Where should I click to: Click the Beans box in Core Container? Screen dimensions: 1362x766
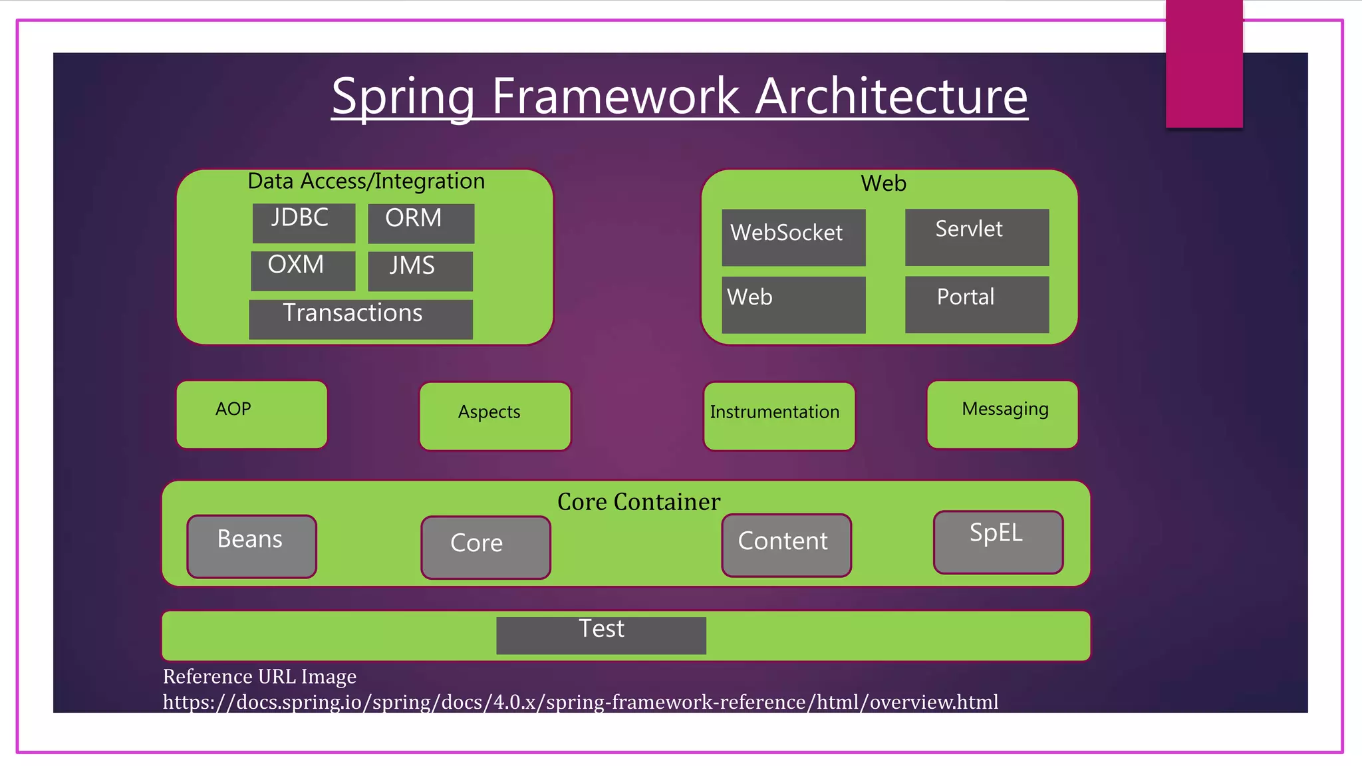251,546
